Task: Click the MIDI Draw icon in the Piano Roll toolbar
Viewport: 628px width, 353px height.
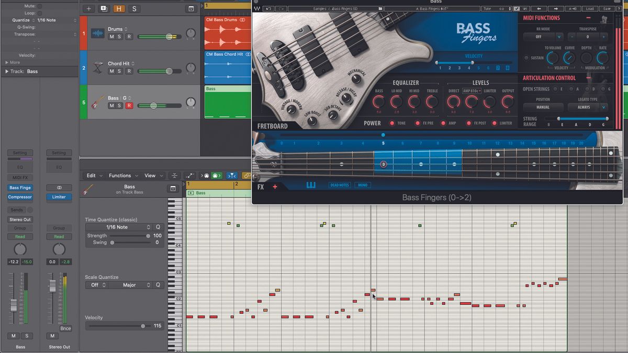Action: [x=189, y=175]
